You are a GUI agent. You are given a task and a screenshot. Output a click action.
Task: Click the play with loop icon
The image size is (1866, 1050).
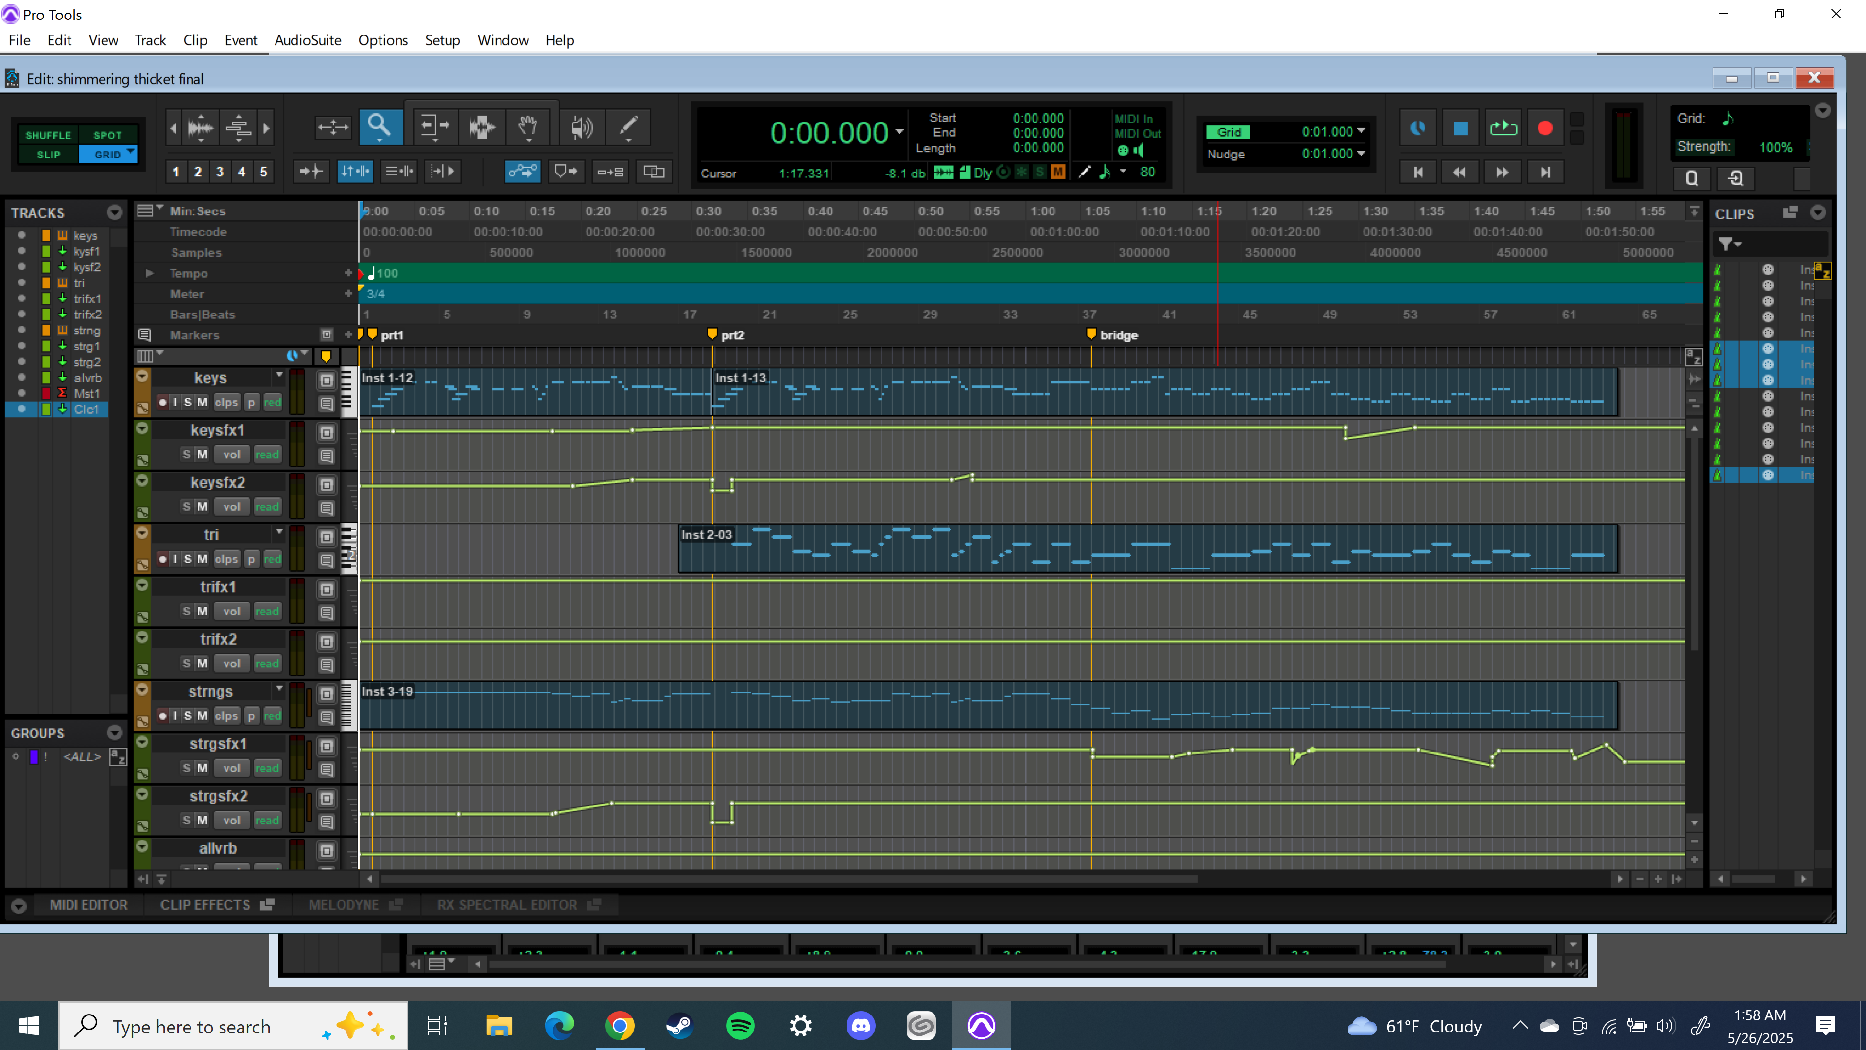click(x=1503, y=128)
